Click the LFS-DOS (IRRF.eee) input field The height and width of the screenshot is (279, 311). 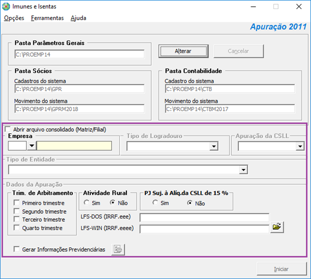tap(204, 218)
